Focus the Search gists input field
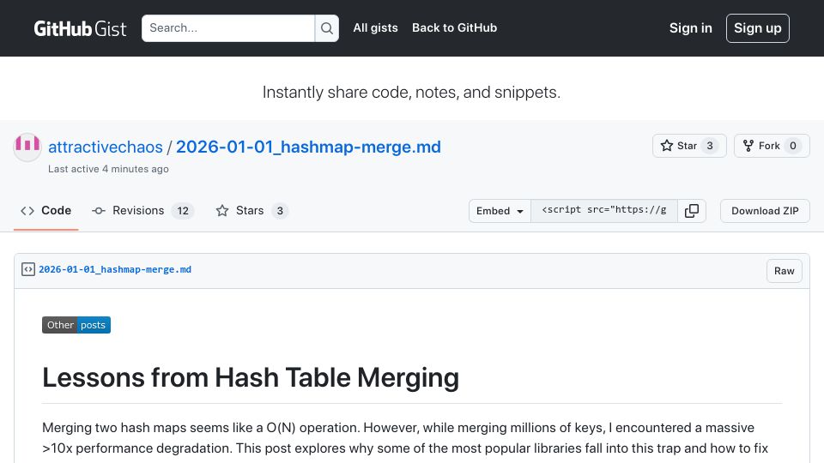This screenshot has height=463, width=824. tap(228, 28)
